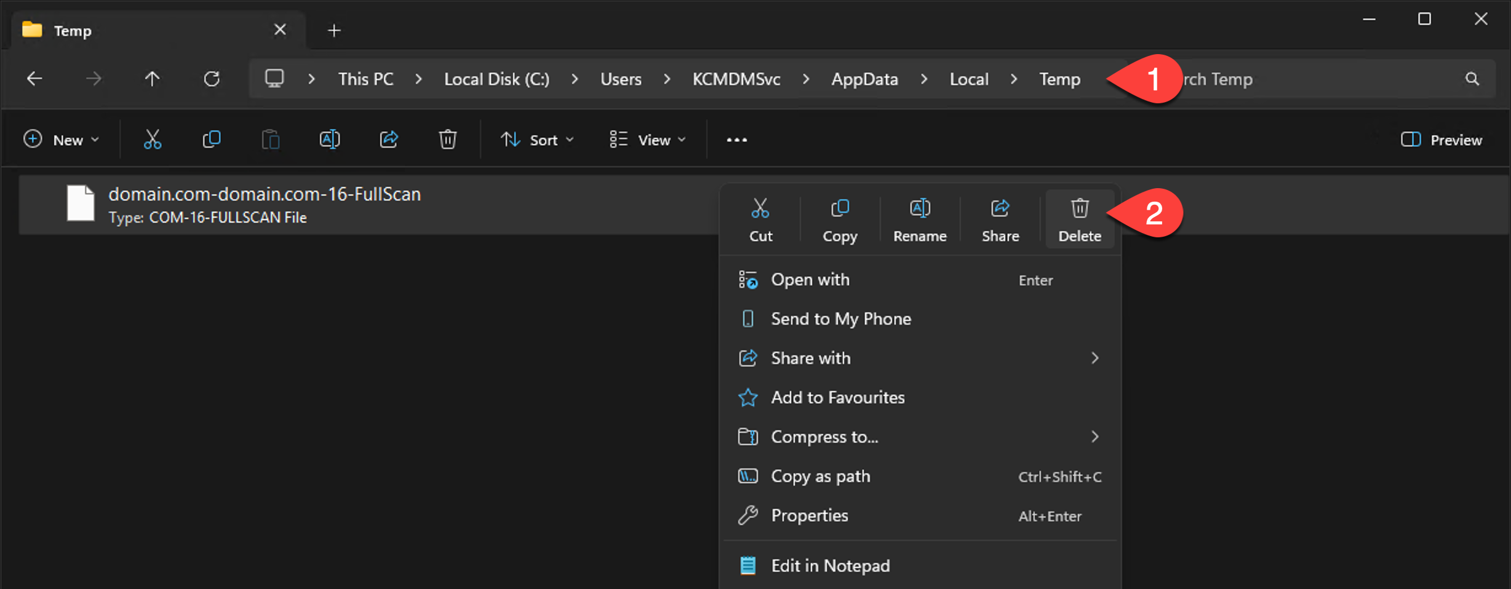This screenshot has height=589, width=1511.
Task: Choose Share in the context menu
Action: tap(1000, 219)
